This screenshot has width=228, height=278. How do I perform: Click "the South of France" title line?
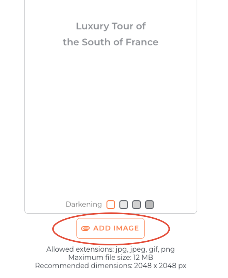[111, 42]
